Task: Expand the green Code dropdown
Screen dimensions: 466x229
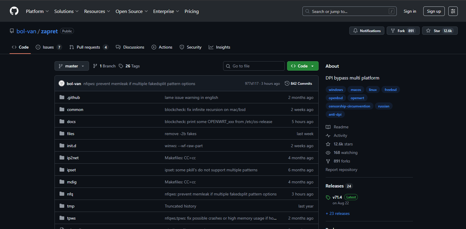Action: click(x=302, y=66)
